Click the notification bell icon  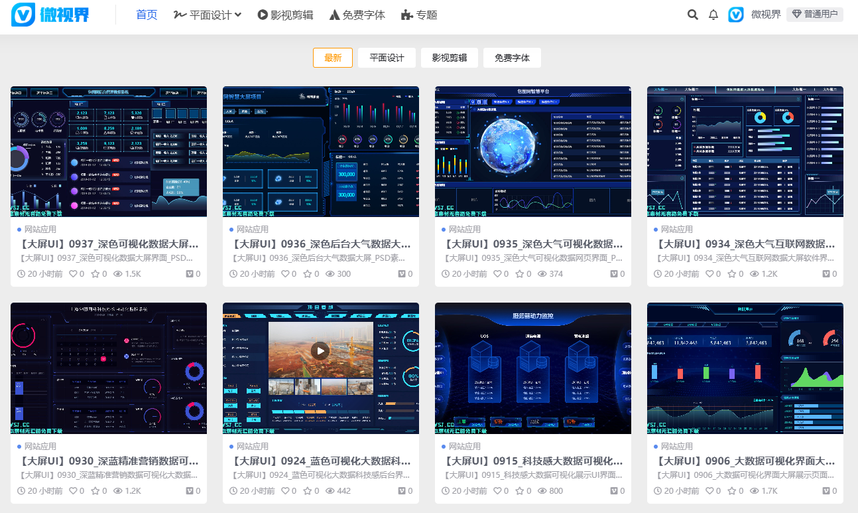(713, 15)
